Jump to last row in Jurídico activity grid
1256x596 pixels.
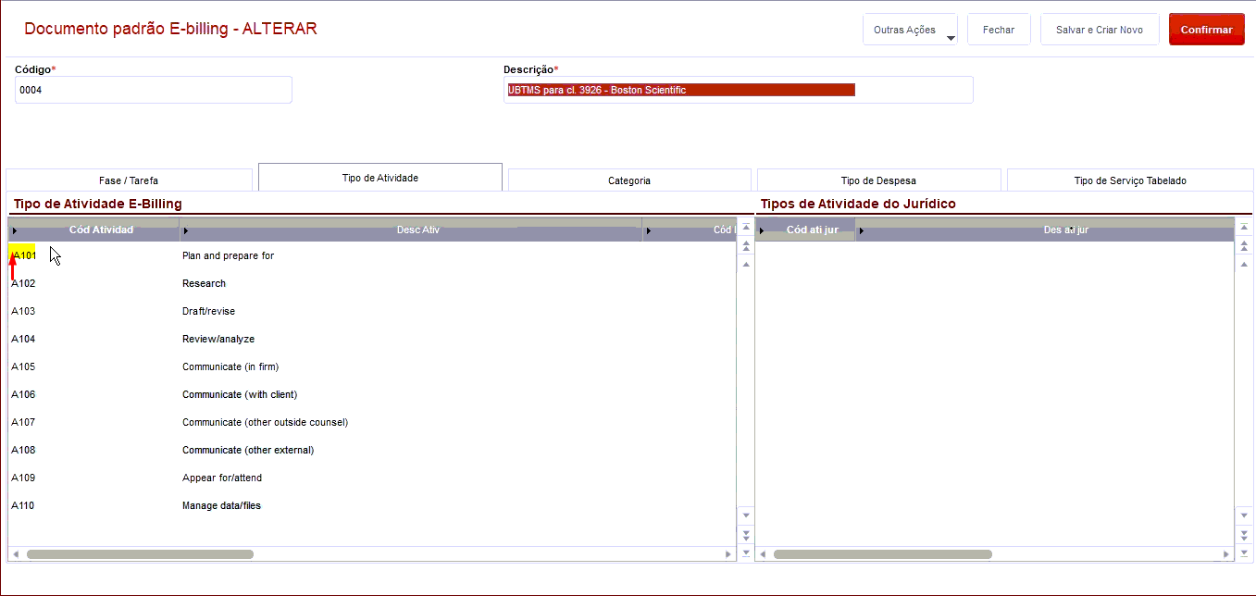pos(1244,553)
